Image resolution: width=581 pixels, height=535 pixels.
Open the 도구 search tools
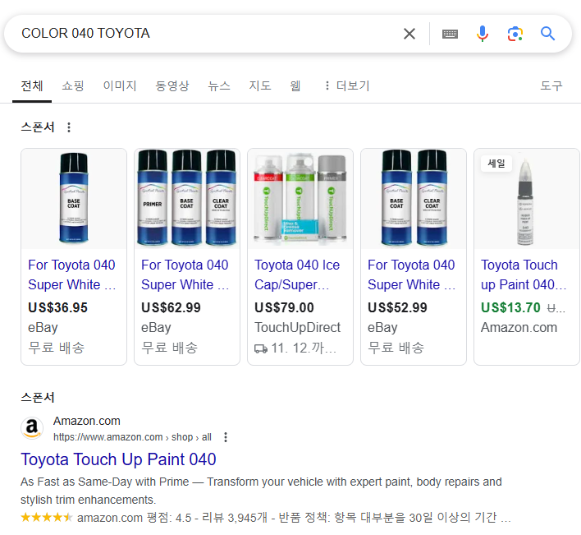551,86
